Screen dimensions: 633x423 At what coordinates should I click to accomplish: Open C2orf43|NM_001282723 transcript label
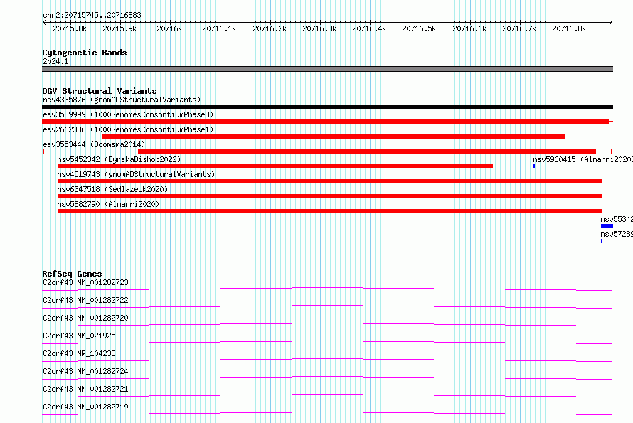point(85,282)
